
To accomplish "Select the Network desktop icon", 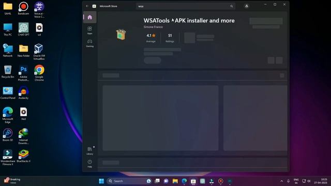I will pos(8,51).
